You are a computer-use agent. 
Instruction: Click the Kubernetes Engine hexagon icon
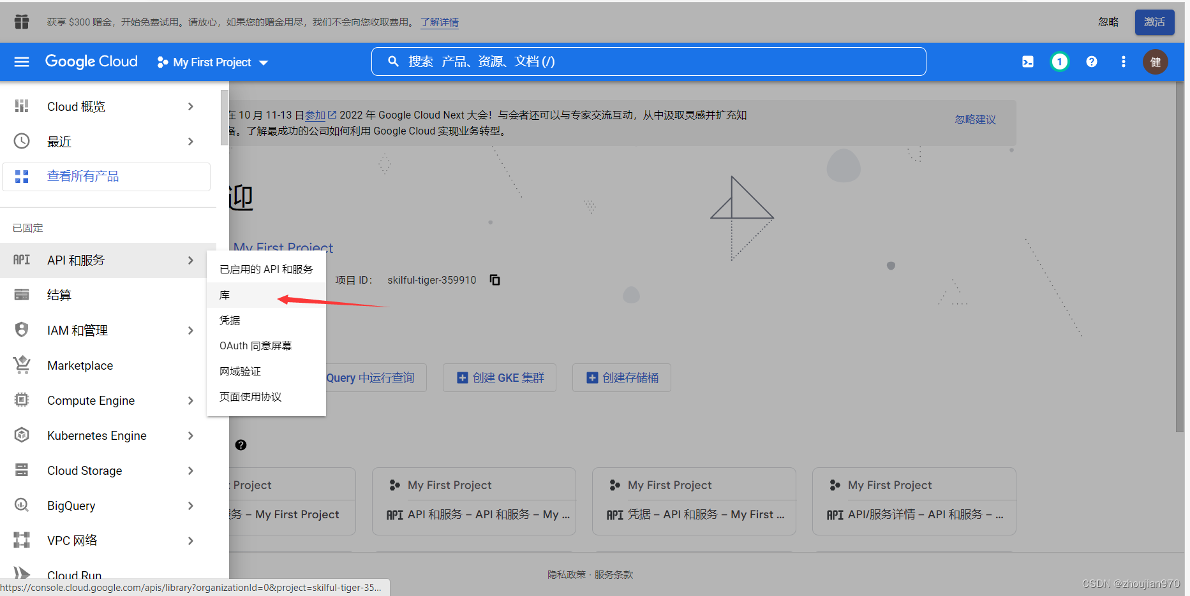click(22, 435)
